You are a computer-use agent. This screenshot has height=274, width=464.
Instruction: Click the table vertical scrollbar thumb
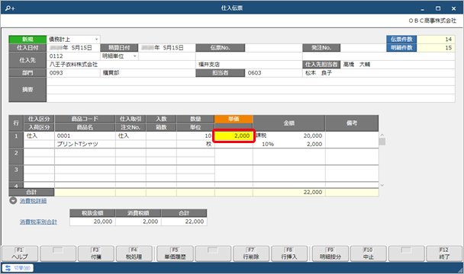click(x=382, y=142)
